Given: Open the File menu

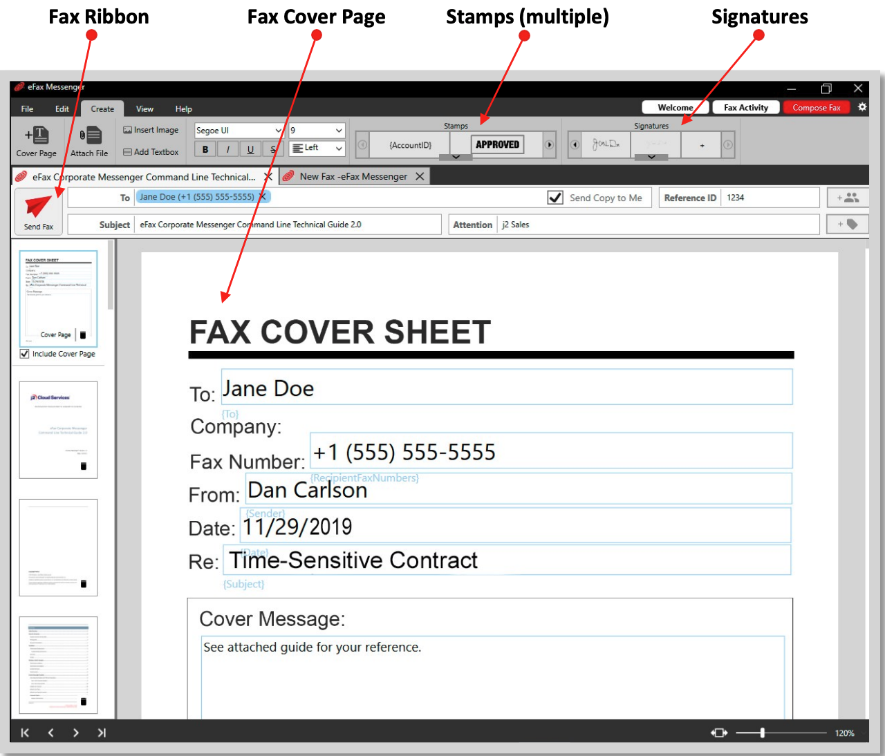Looking at the screenshot, I should (27, 109).
